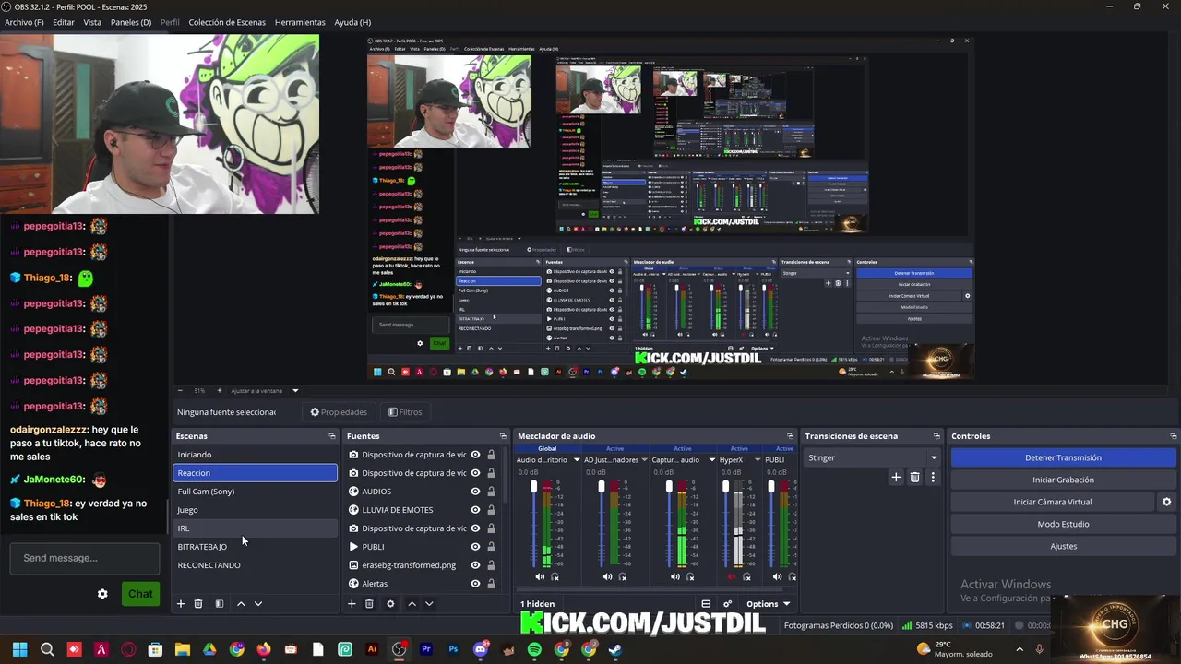1181x664 pixels.
Task: Enable Modo Estudio
Action: pos(1063,524)
